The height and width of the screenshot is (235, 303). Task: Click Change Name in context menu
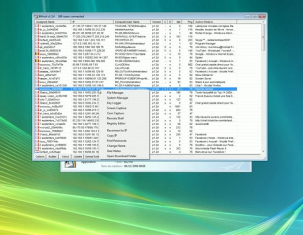coord(116,146)
